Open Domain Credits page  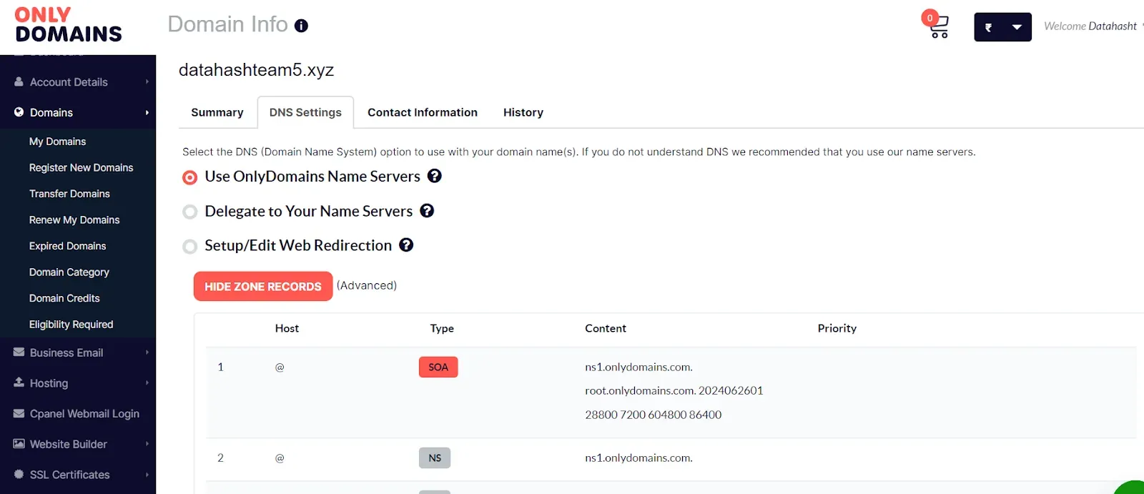(x=64, y=298)
